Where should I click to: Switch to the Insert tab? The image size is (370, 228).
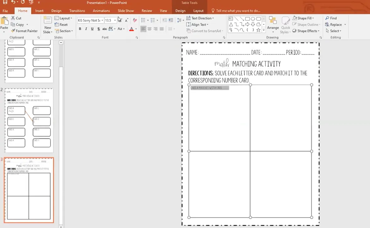pyautogui.click(x=39, y=11)
